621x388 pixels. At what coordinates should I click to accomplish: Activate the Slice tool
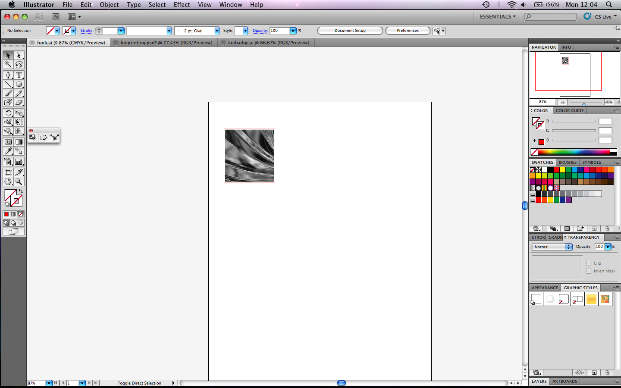pyautogui.click(x=19, y=172)
